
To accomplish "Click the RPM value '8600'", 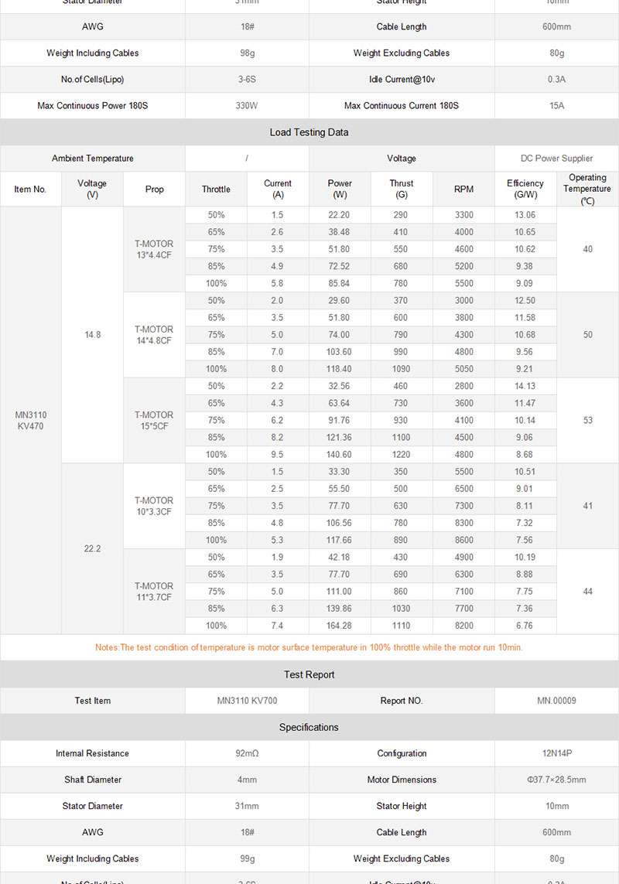I will click(x=463, y=540).
